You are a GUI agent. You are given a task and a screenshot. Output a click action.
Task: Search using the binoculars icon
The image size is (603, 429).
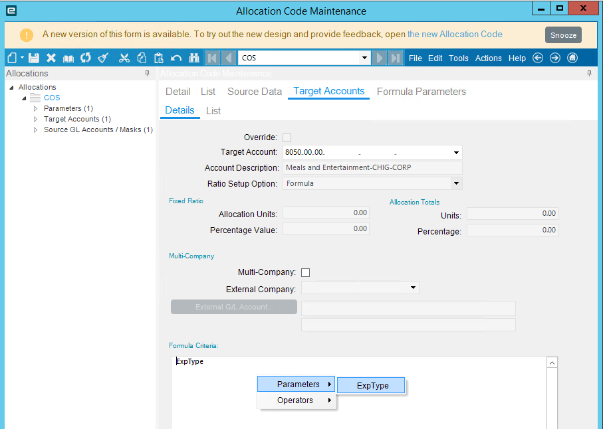click(x=194, y=58)
